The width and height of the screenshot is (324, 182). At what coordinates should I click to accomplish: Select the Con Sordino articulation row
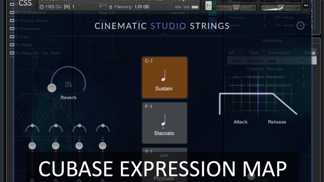(272, 85)
